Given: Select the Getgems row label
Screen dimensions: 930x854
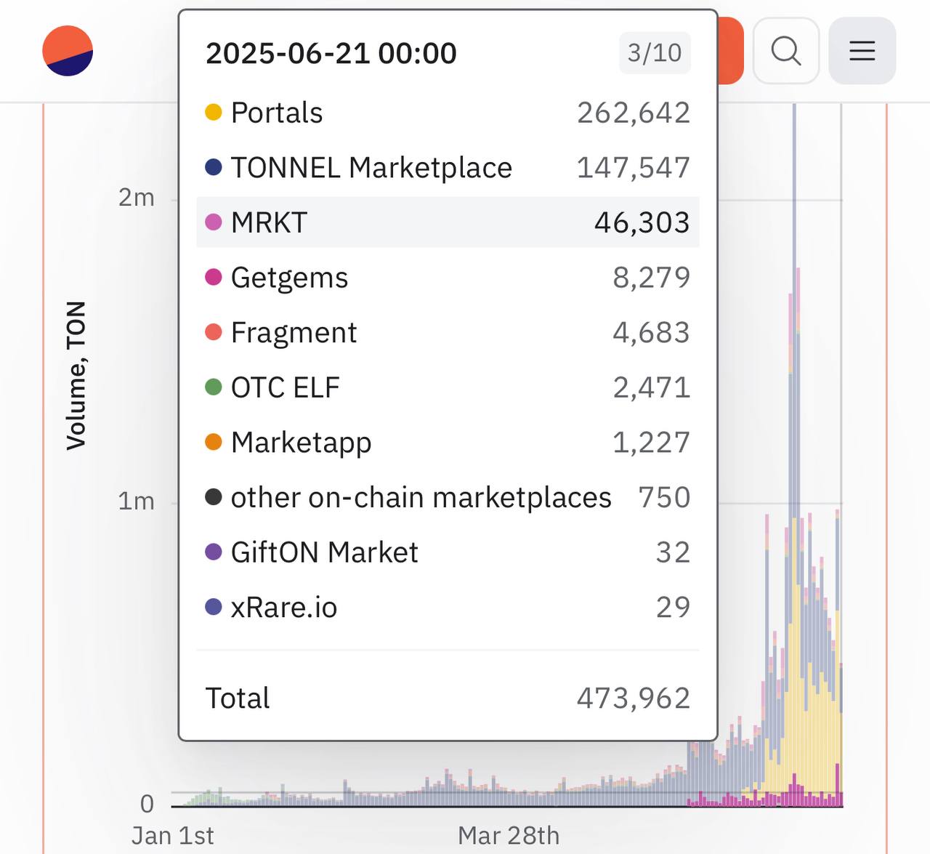Looking at the screenshot, I should coord(289,278).
